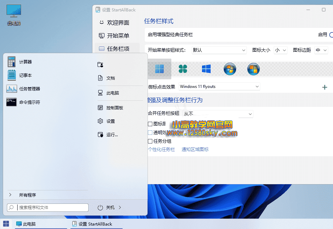Choose Vista-style orb start button

pyautogui.click(x=253, y=69)
